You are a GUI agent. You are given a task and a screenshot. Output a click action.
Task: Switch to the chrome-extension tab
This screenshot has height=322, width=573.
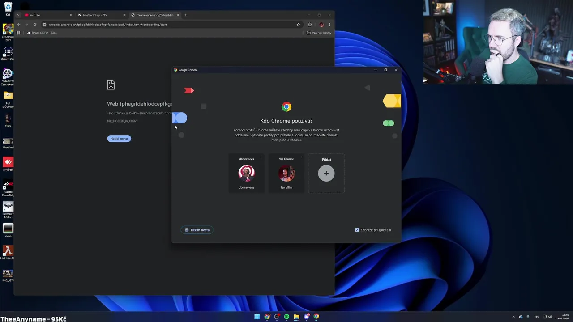coord(155,15)
